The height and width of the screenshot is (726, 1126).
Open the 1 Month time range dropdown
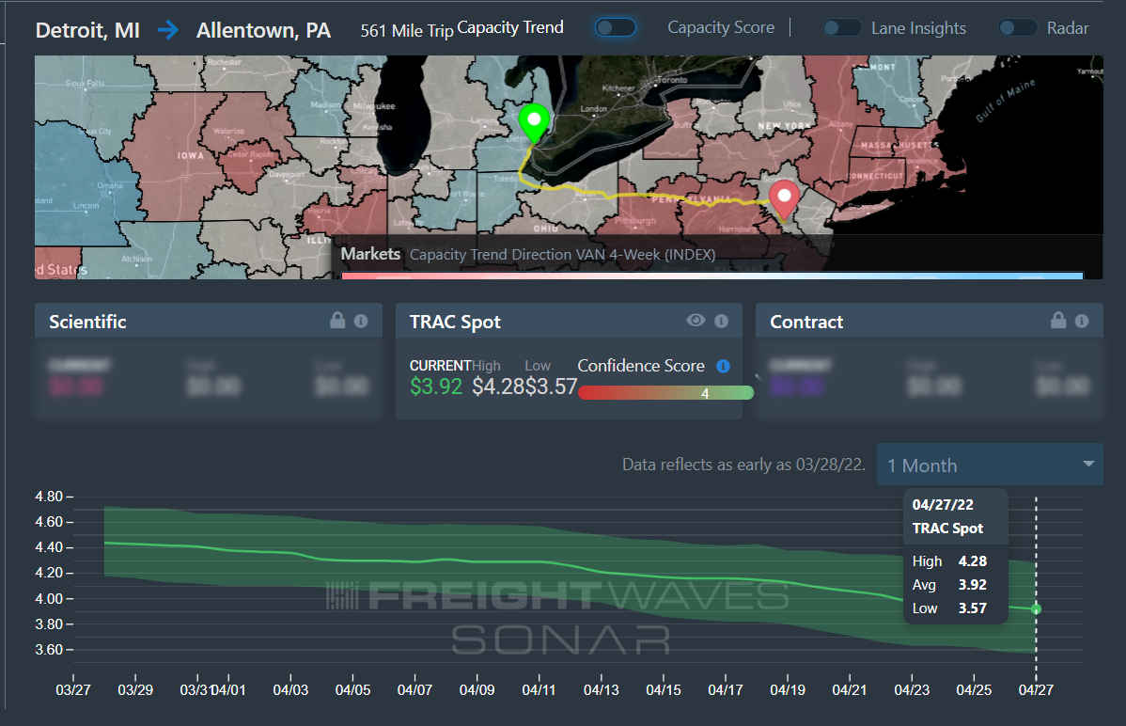tap(990, 466)
